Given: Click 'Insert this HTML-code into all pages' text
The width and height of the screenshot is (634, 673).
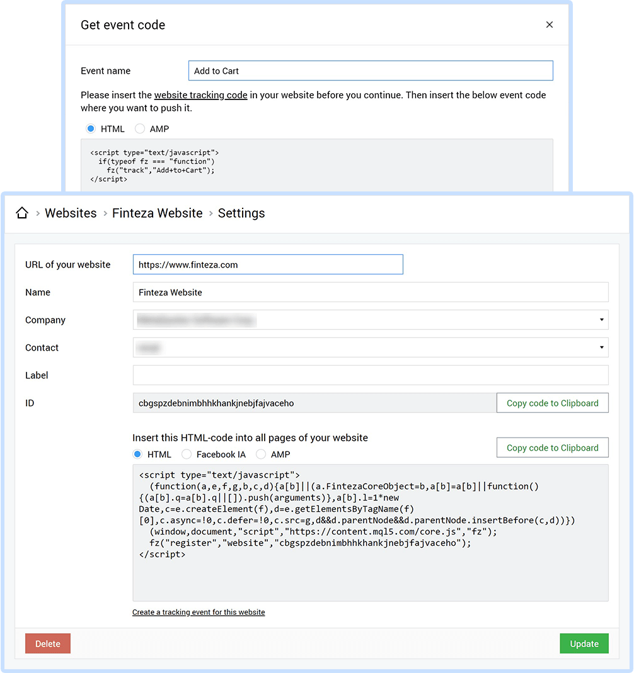Looking at the screenshot, I should tap(250, 438).
